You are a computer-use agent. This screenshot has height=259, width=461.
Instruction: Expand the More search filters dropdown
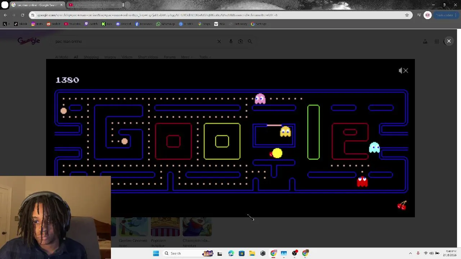pos(187,57)
